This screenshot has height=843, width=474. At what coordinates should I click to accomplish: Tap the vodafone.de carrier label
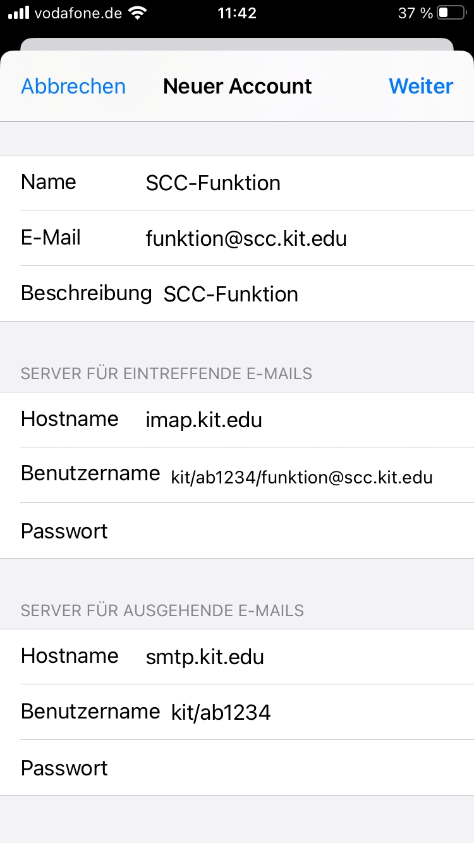click(x=78, y=13)
